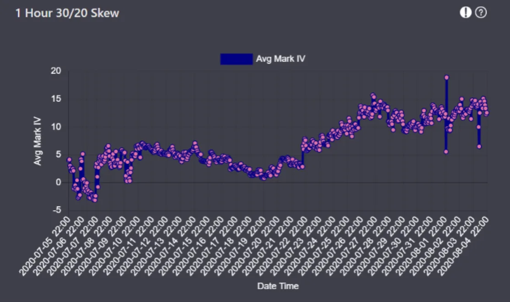Screen dimensions: 510x302
Task: Click the y-axis label 10
Action: tap(55, 127)
